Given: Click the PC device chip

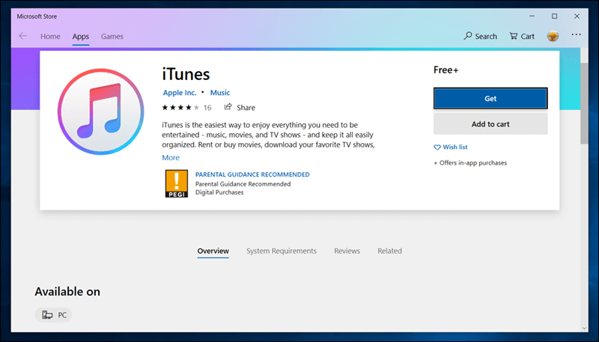Looking at the screenshot, I should (53, 315).
